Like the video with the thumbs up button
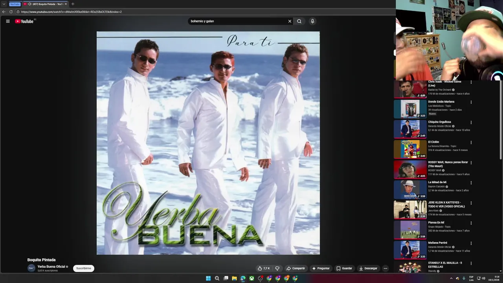Image resolution: width=503 pixels, height=283 pixels. pyautogui.click(x=264, y=268)
